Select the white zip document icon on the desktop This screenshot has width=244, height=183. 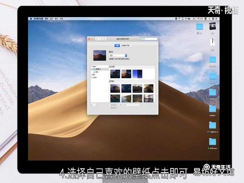(x=213, y=43)
